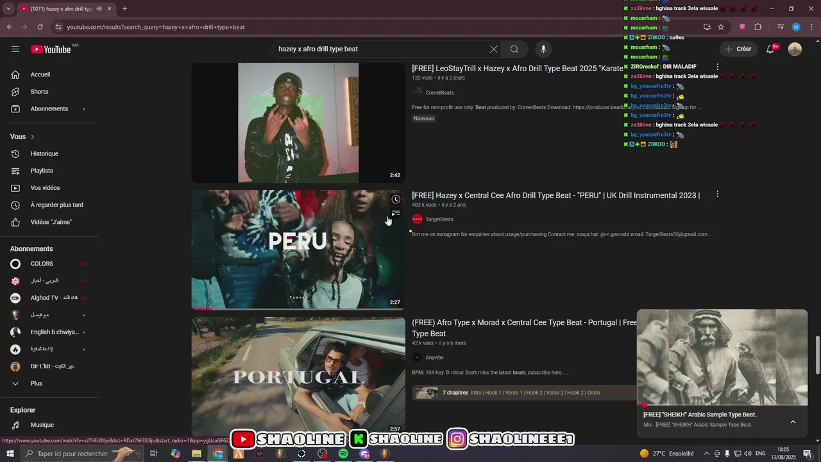Open options menu for LeoStayTrill video
This screenshot has width=821, height=462.
click(x=717, y=67)
